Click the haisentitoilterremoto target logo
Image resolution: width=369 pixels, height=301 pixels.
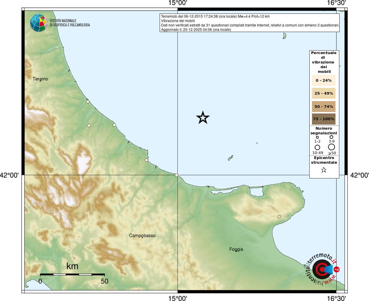pos(321,269)
